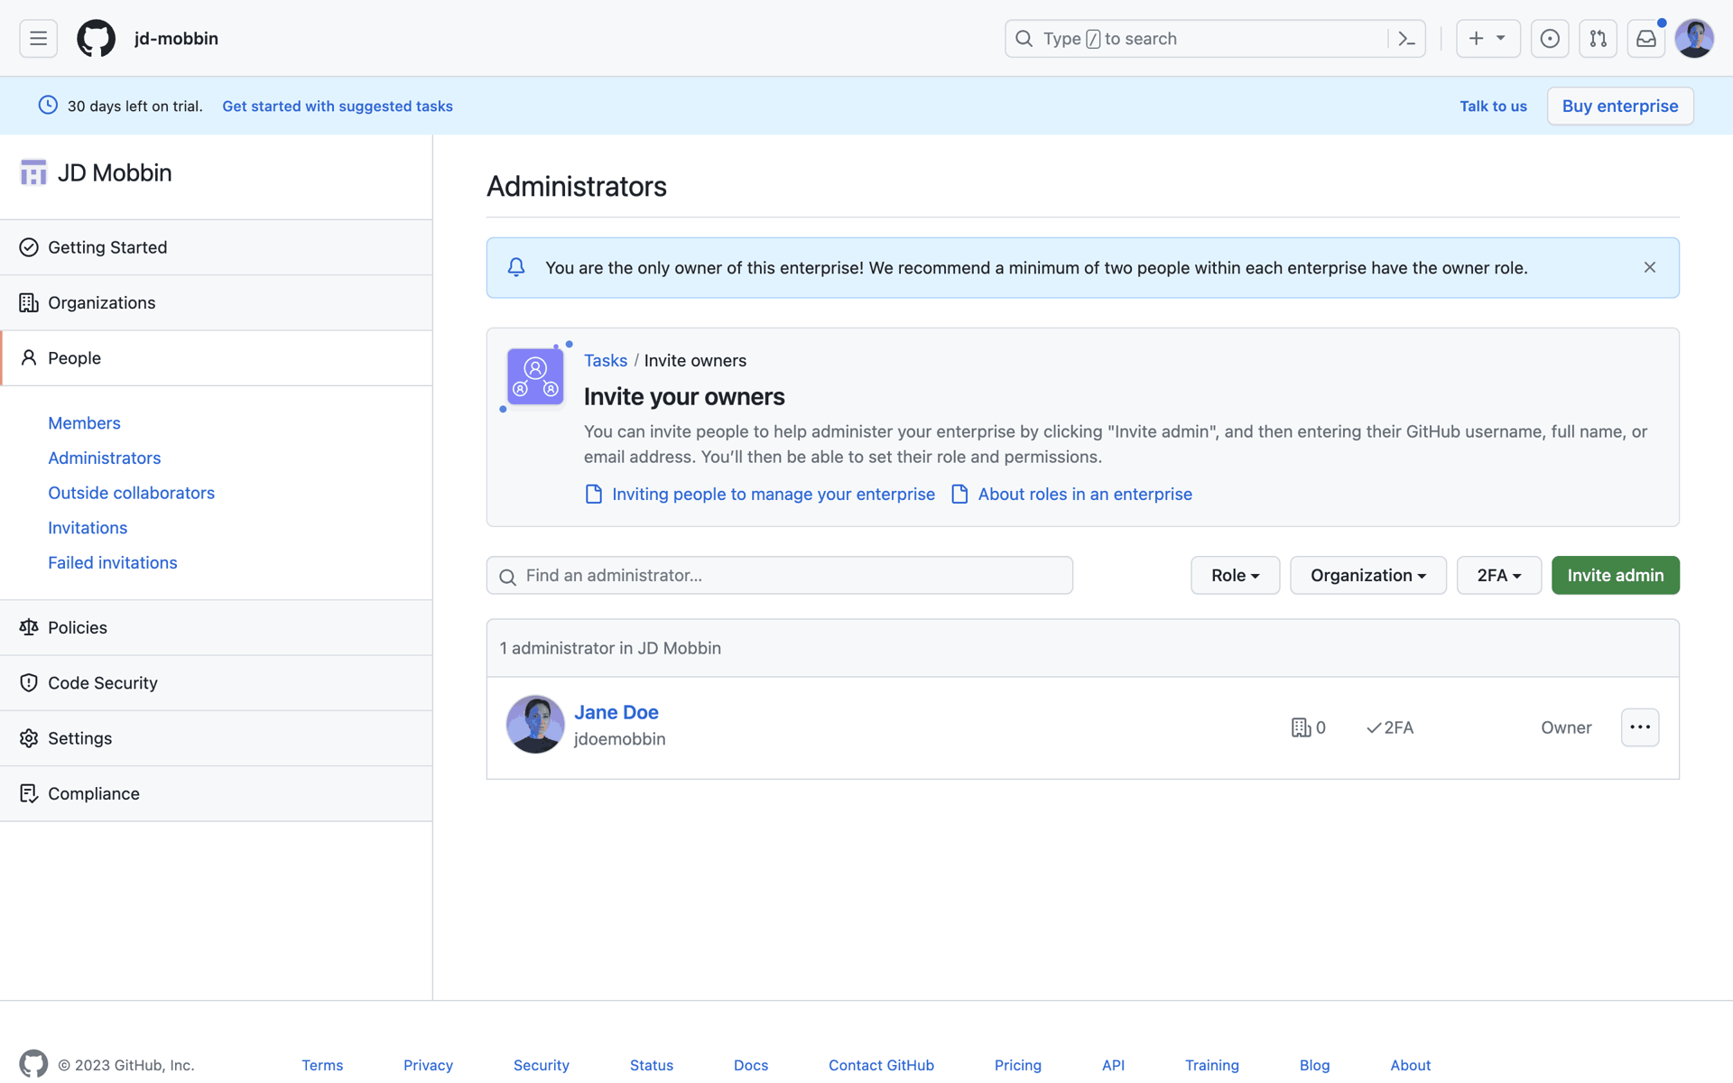
Task: Open the pull requests icon in header
Action: click(x=1598, y=39)
